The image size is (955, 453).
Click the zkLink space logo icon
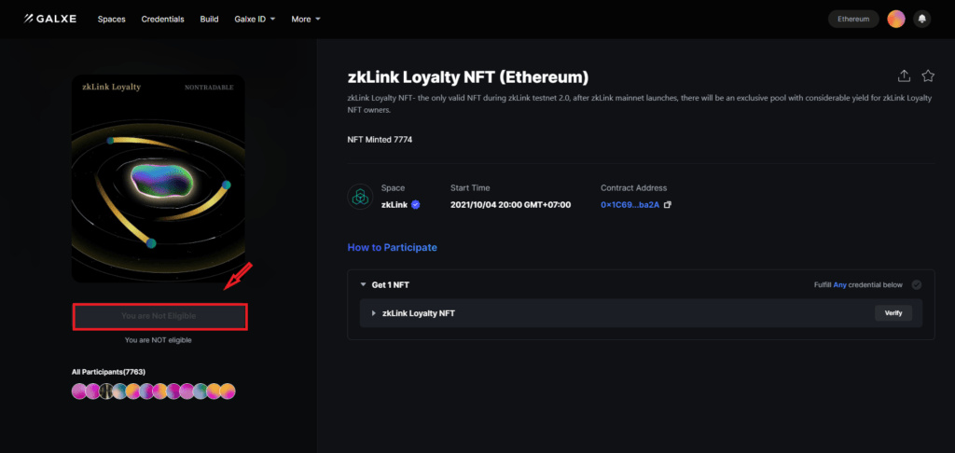[x=360, y=197]
